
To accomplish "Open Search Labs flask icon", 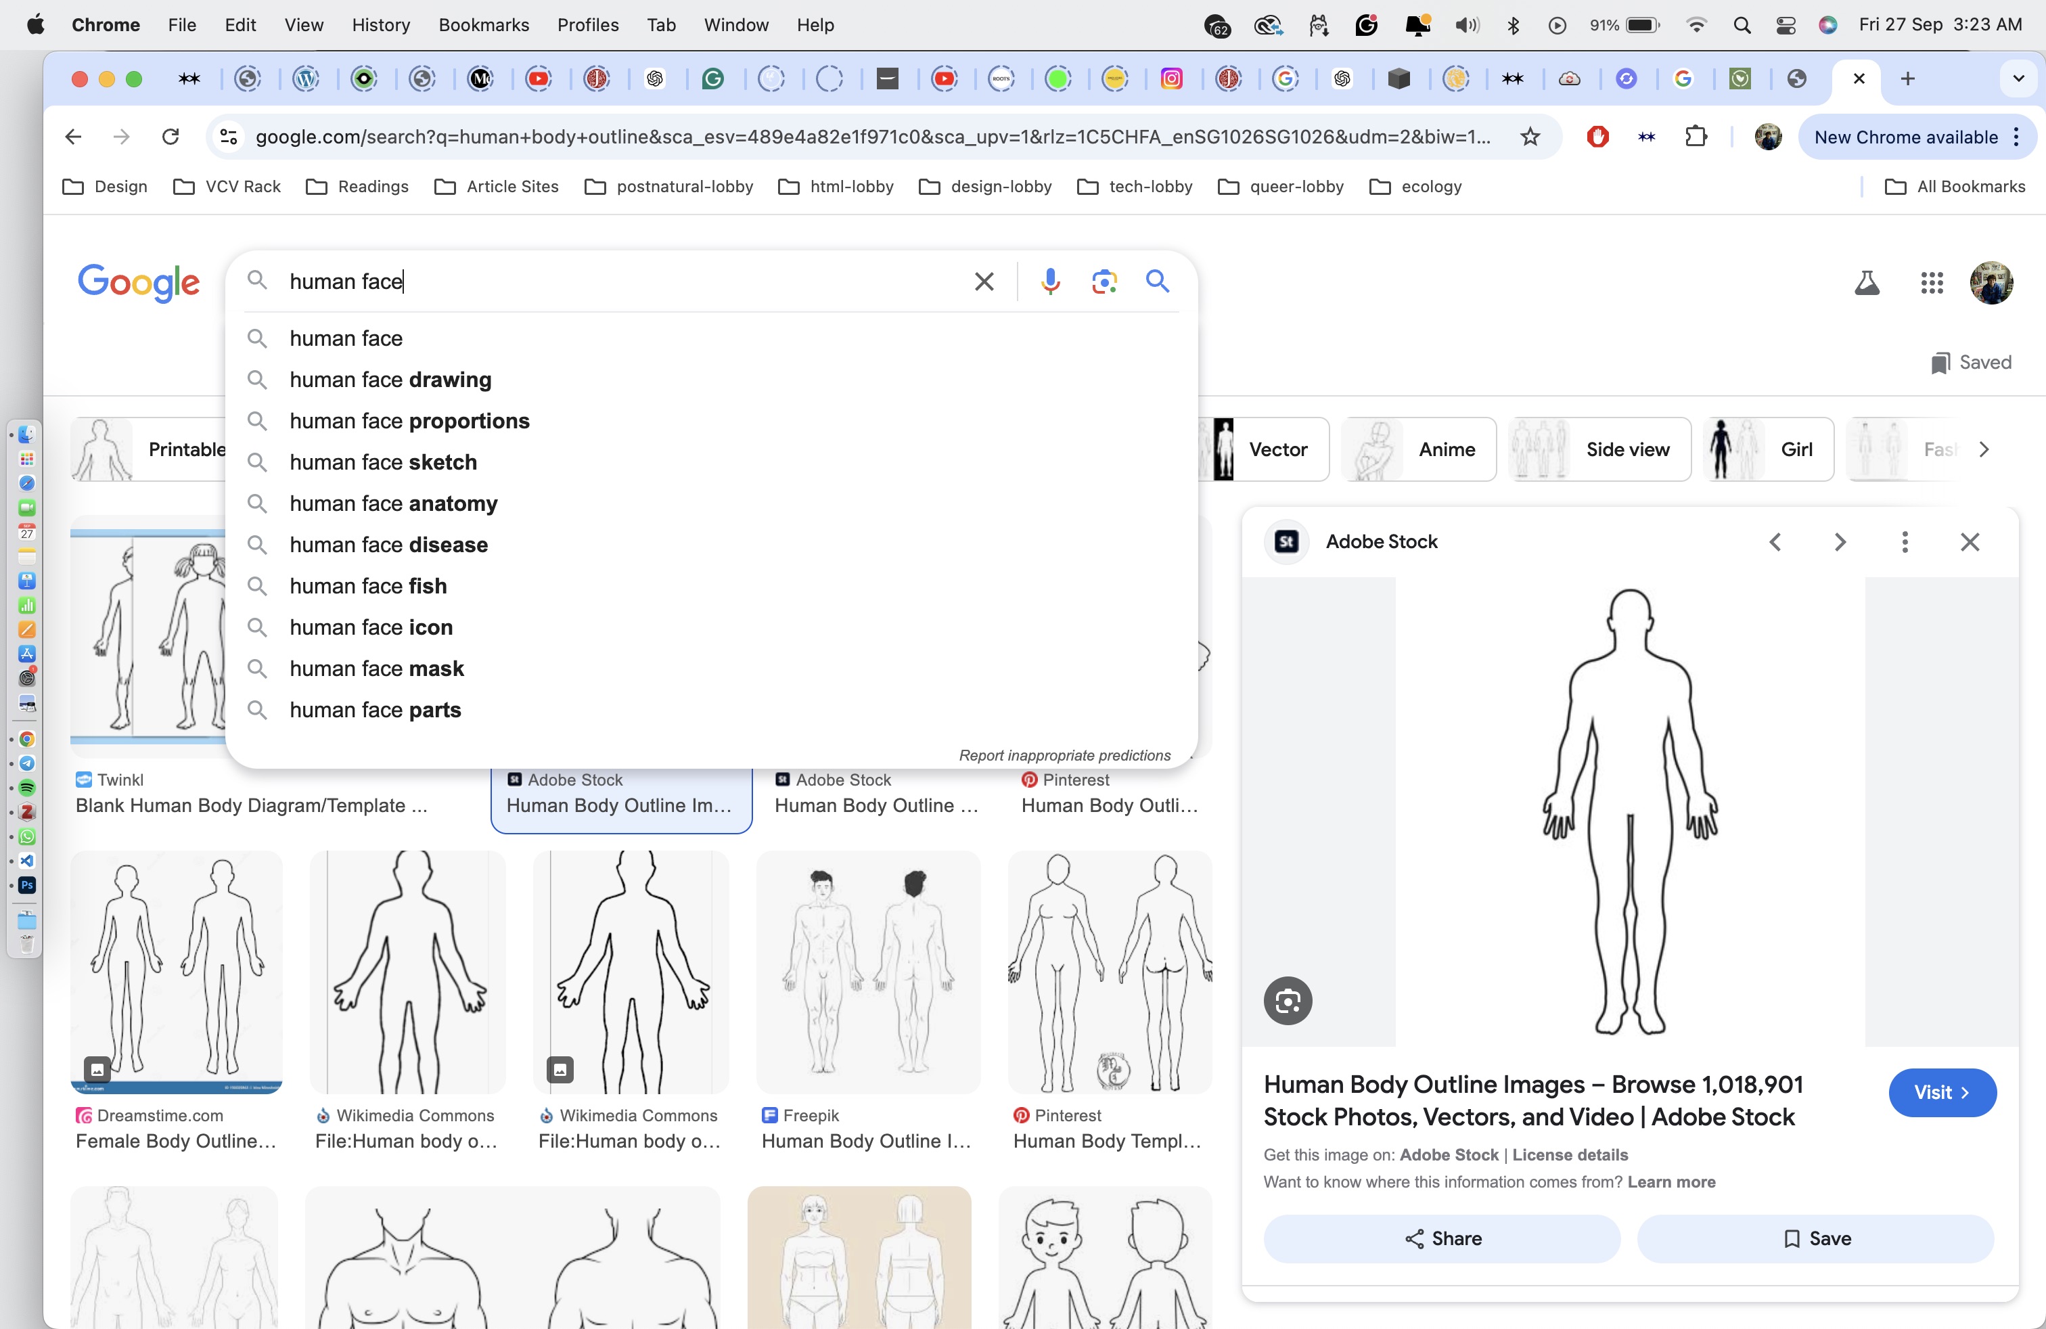I will tap(1866, 283).
